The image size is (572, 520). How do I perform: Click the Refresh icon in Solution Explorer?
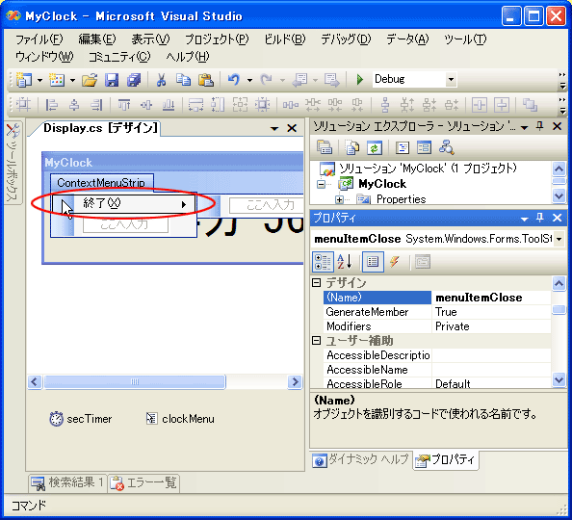tap(375, 147)
